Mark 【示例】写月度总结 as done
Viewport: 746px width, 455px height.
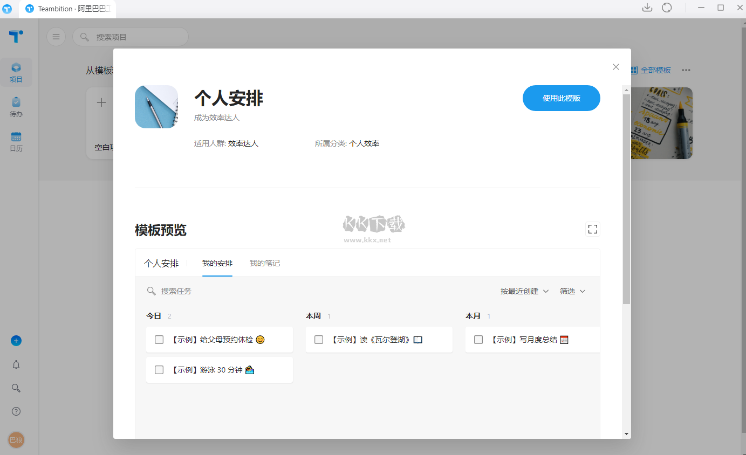pos(478,339)
